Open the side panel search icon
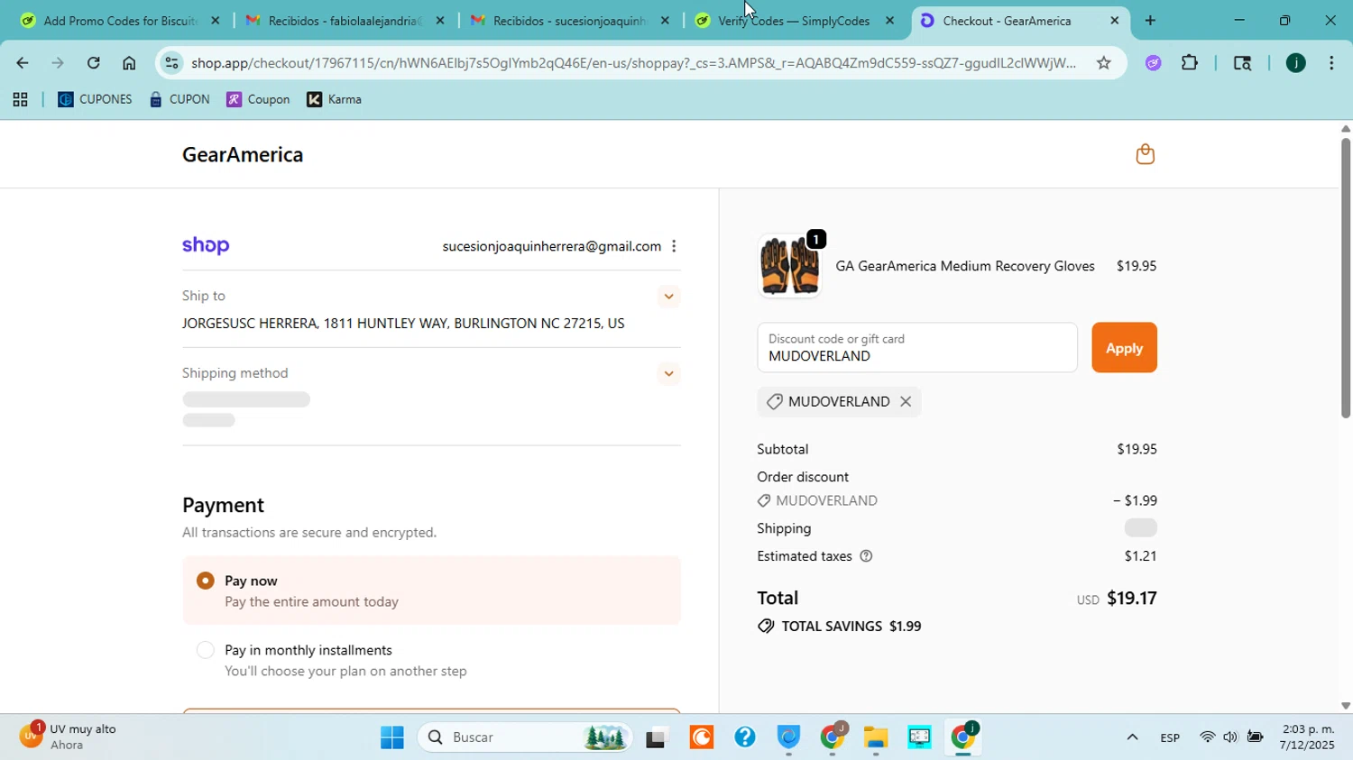The width and height of the screenshot is (1353, 760). [x=1242, y=63]
